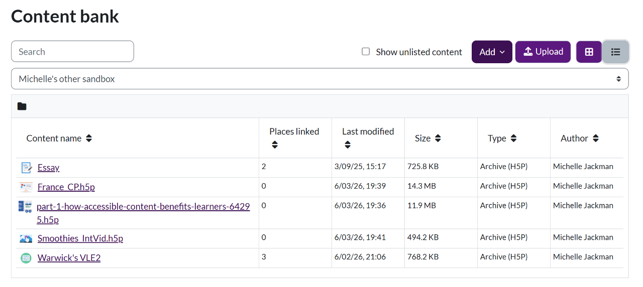Viewport: 643px width, 287px height.
Task: Switch to list details view
Action: point(615,52)
